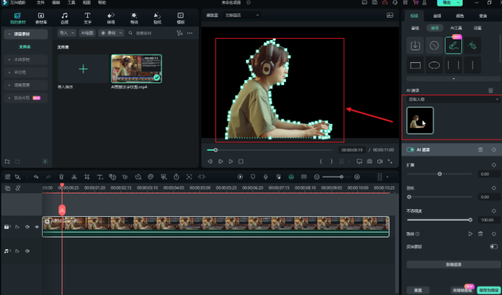502x295 pixels.
Task: Take a snapshot with the camera icon
Action: click(x=370, y=161)
